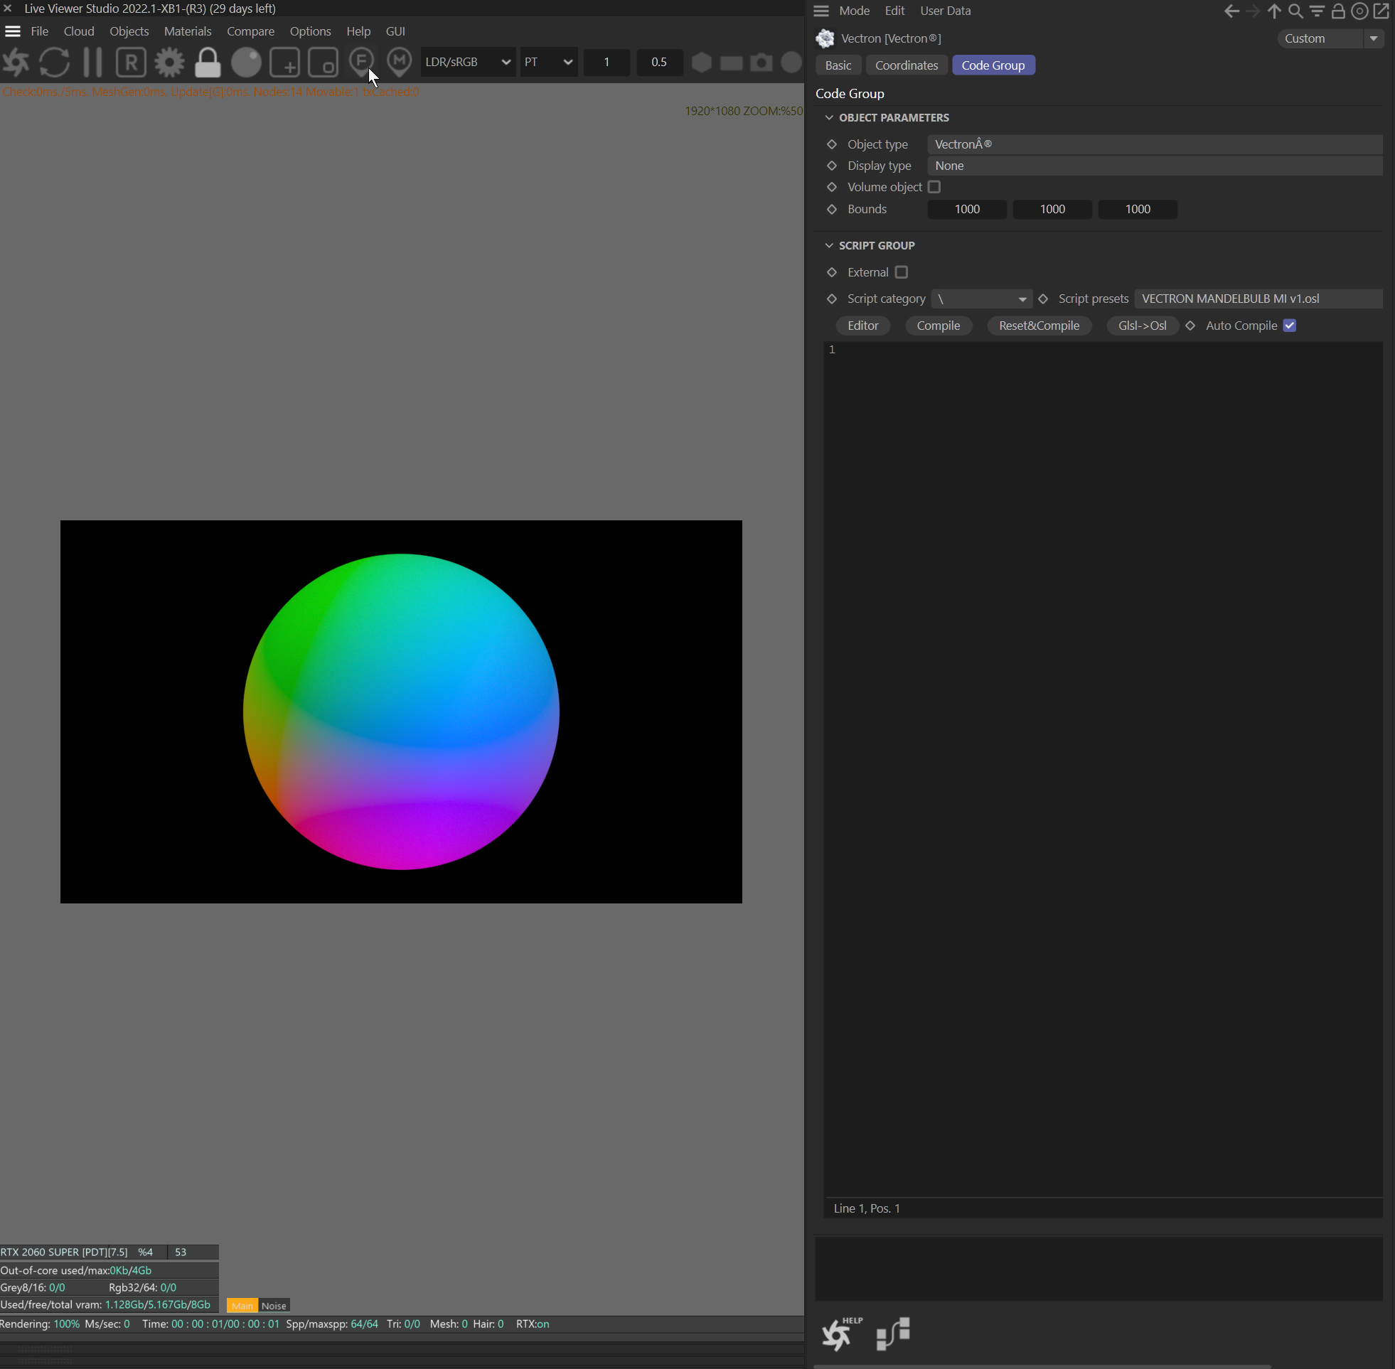Activate the focus picker F icon

tap(361, 61)
